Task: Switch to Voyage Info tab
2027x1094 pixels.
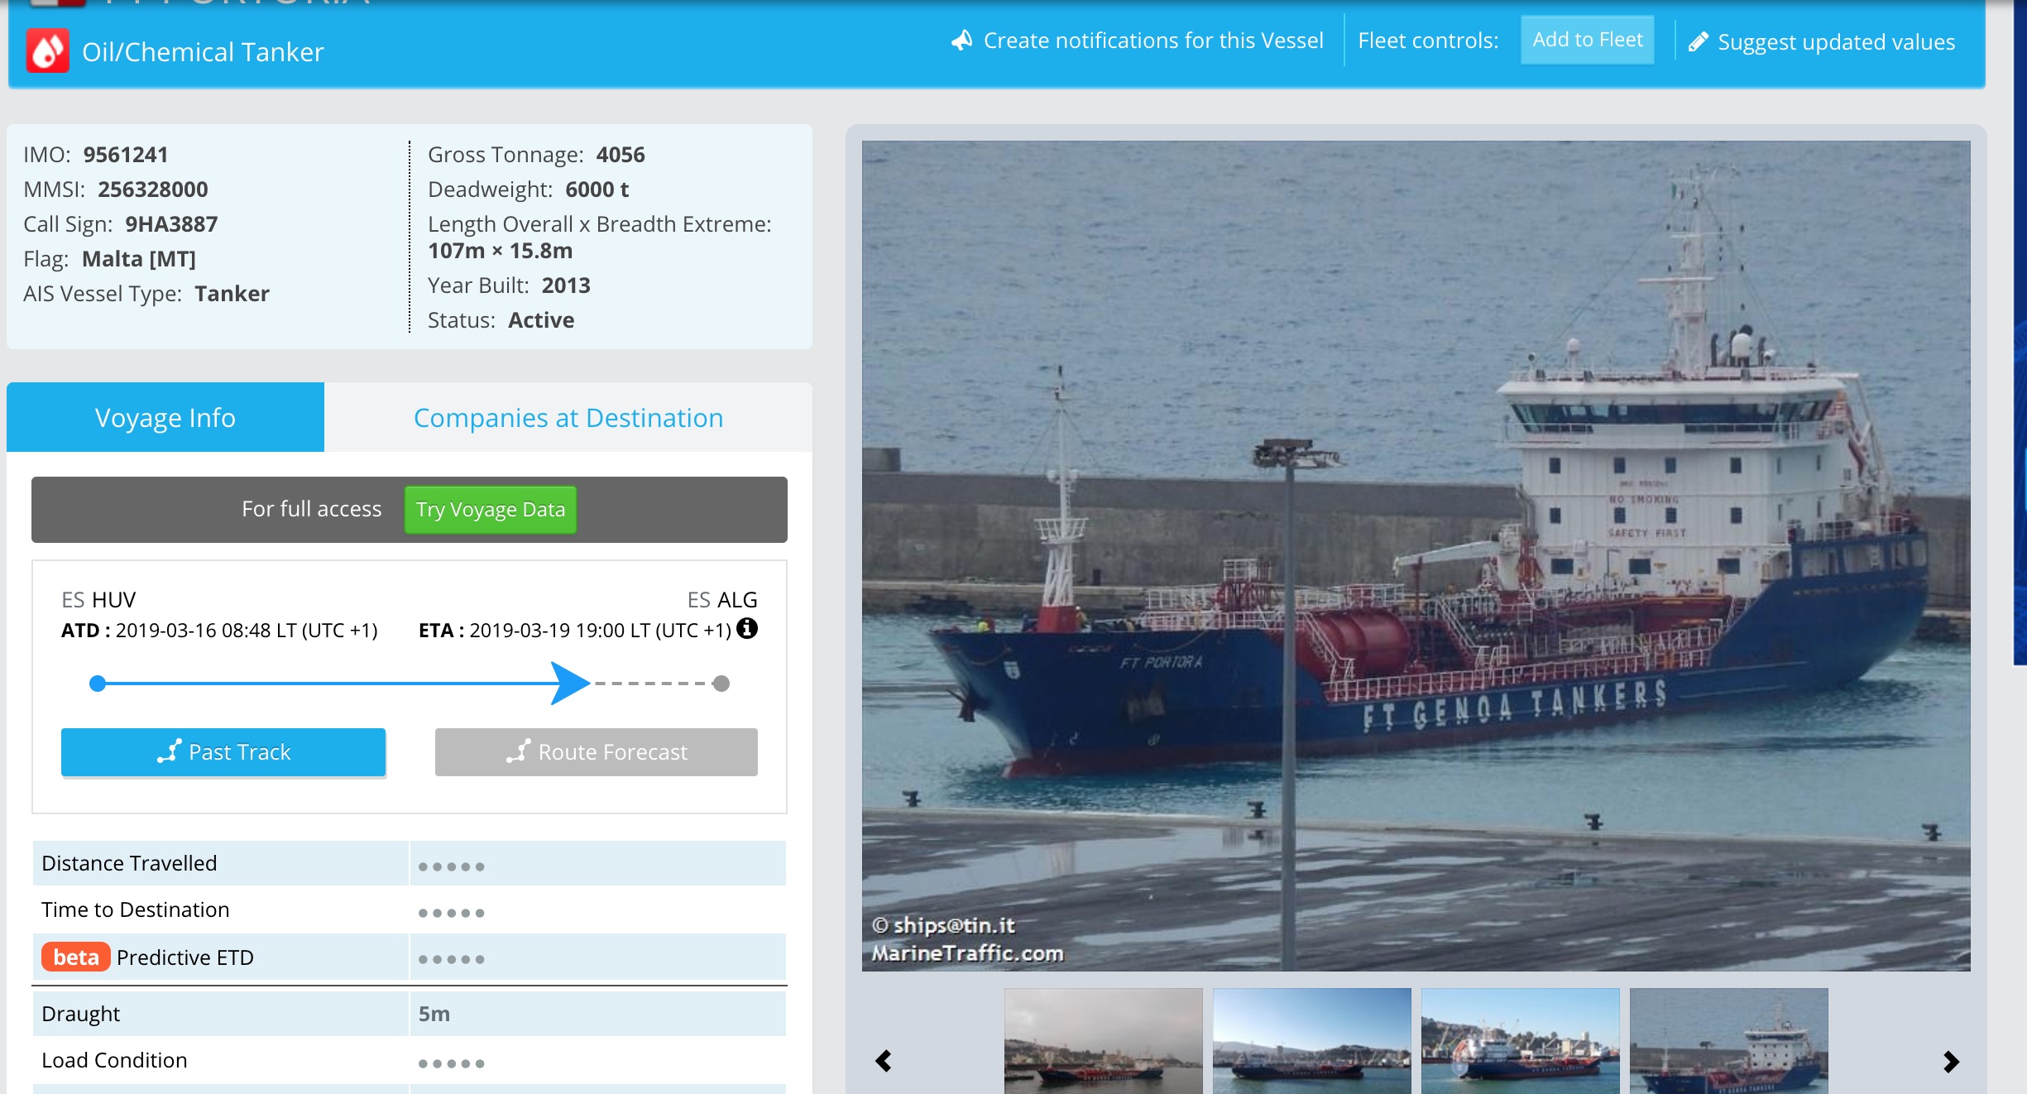Action: point(165,417)
